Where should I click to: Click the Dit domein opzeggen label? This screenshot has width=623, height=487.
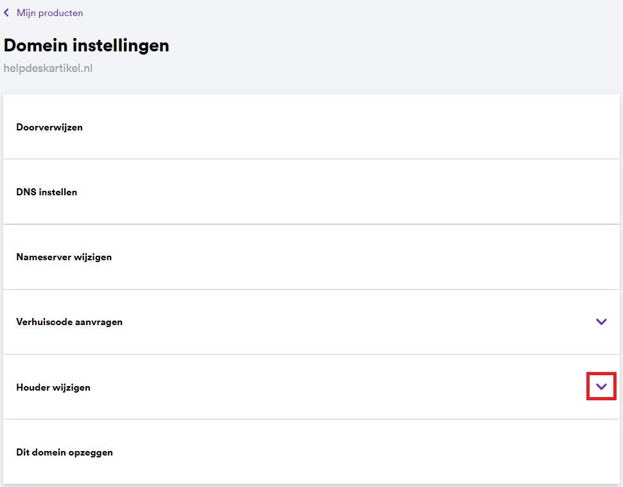(x=64, y=452)
